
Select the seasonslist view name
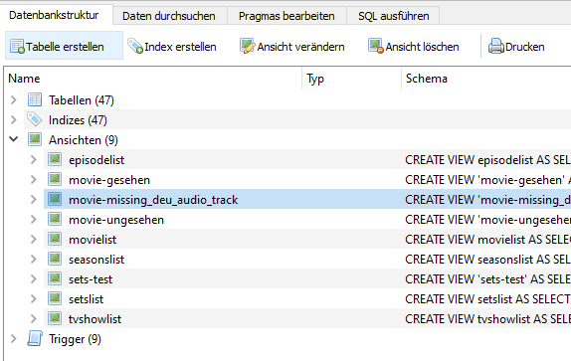point(96,260)
